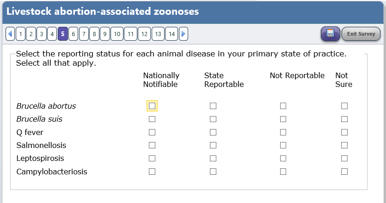Open survey page 6

73,34
